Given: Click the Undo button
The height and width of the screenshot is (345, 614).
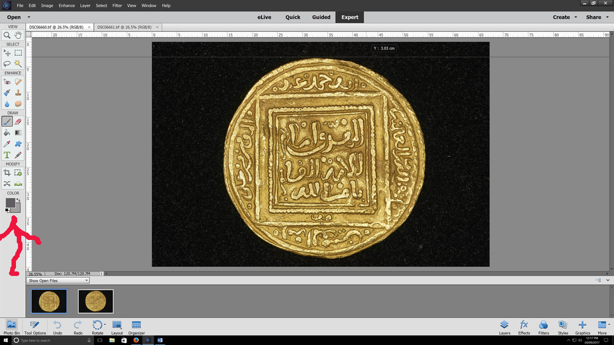Looking at the screenshot, I should click(57, 327).
